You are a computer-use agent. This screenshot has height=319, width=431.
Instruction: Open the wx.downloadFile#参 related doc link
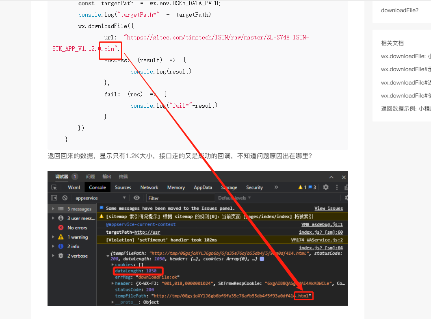[x=406, y=95]
